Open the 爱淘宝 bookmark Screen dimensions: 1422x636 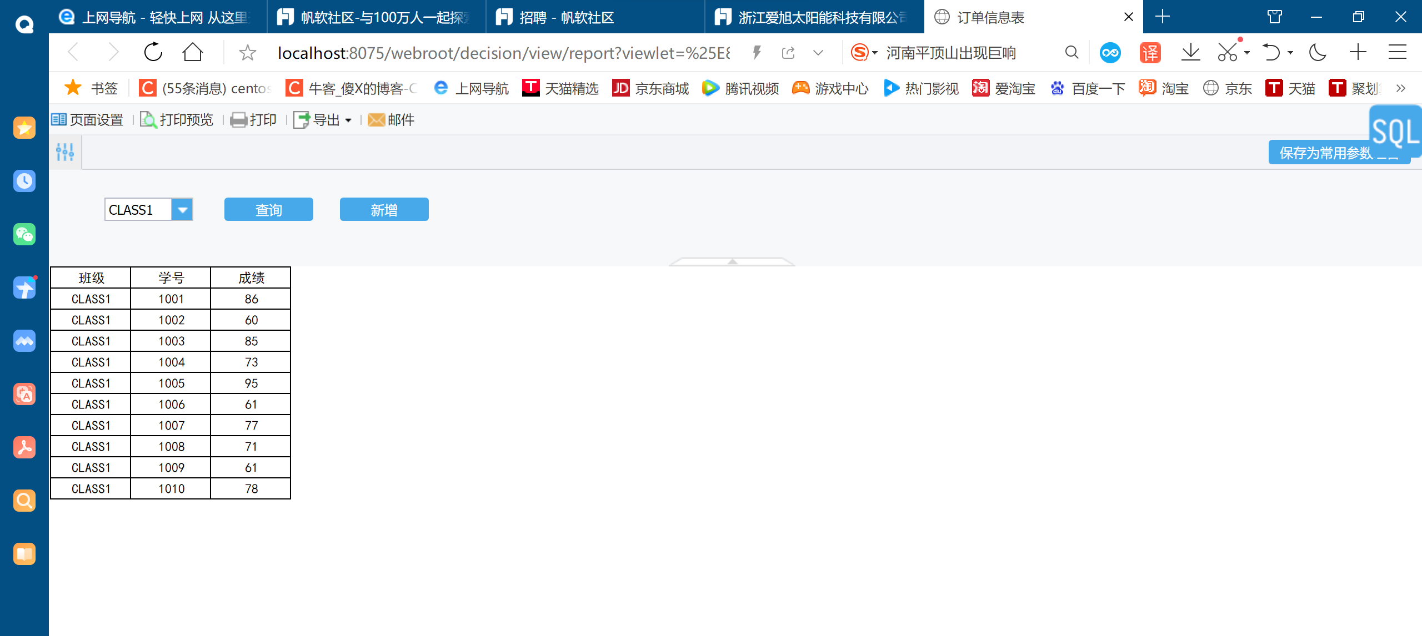1004,88
